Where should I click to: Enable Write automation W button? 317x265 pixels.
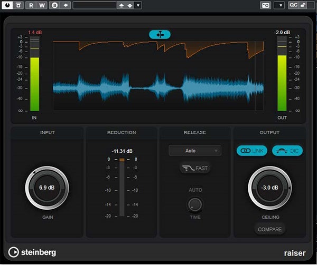[x=42, y=5]
